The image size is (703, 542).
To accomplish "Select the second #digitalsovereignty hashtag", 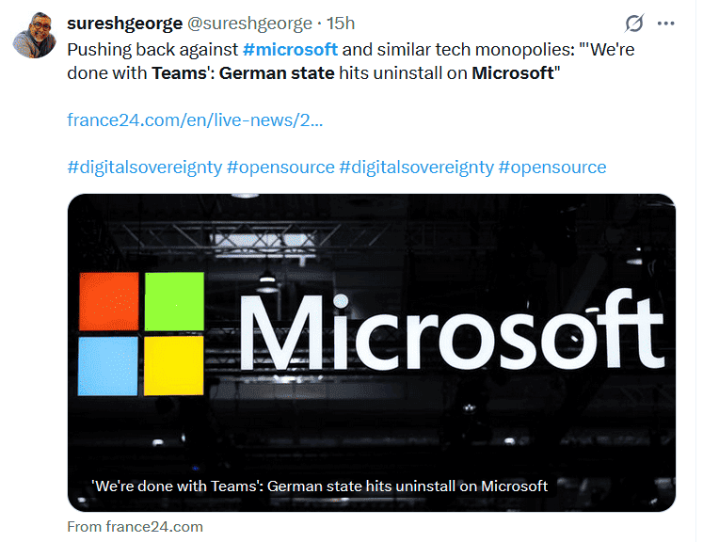I will [415, 167].
